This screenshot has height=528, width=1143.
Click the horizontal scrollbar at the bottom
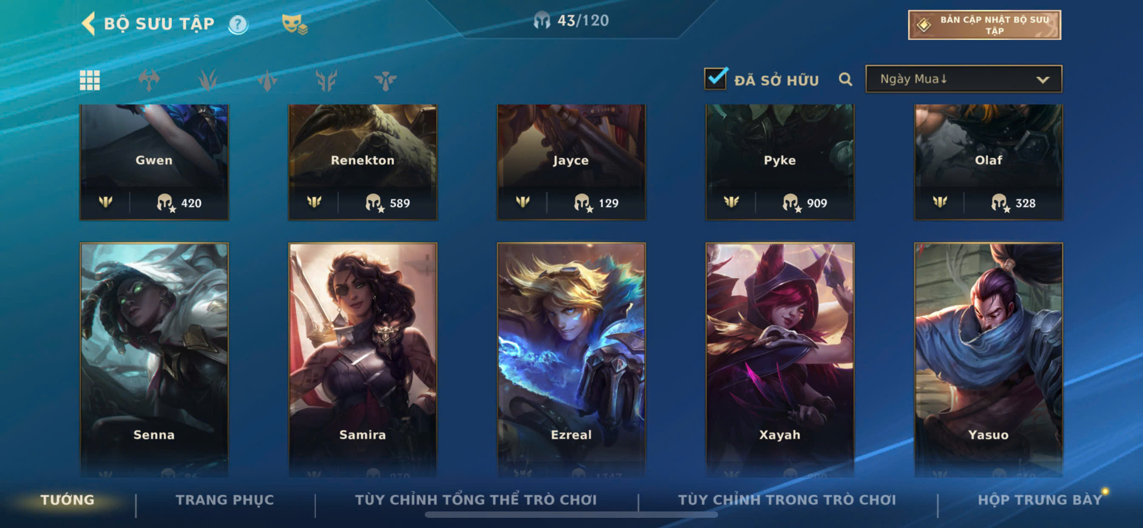[571, 515]
